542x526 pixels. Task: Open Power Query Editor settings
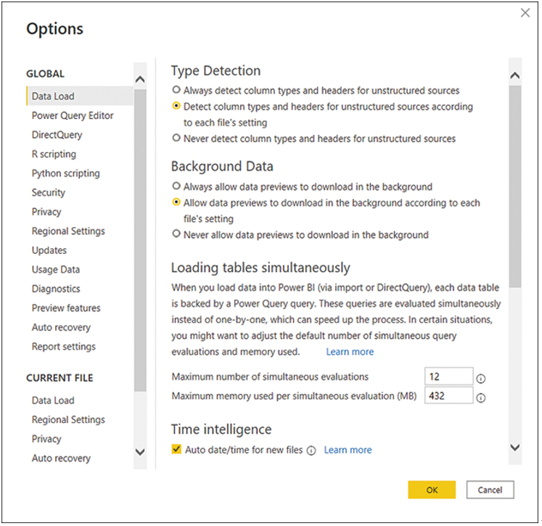[73, 115]
